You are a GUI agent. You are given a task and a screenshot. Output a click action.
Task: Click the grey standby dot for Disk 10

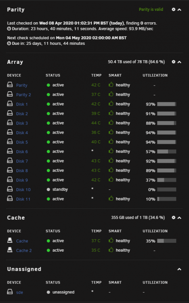pos(48,189)
